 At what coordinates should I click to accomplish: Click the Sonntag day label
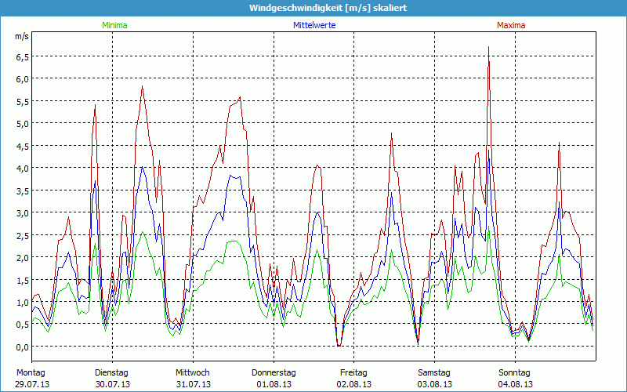click(x=514, y=373)
